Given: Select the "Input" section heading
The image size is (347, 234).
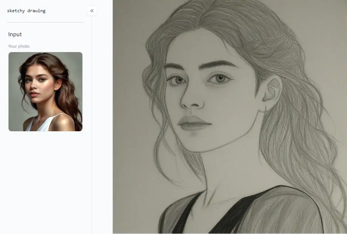Looking at the screenshot, I should [x=15, y=34].
